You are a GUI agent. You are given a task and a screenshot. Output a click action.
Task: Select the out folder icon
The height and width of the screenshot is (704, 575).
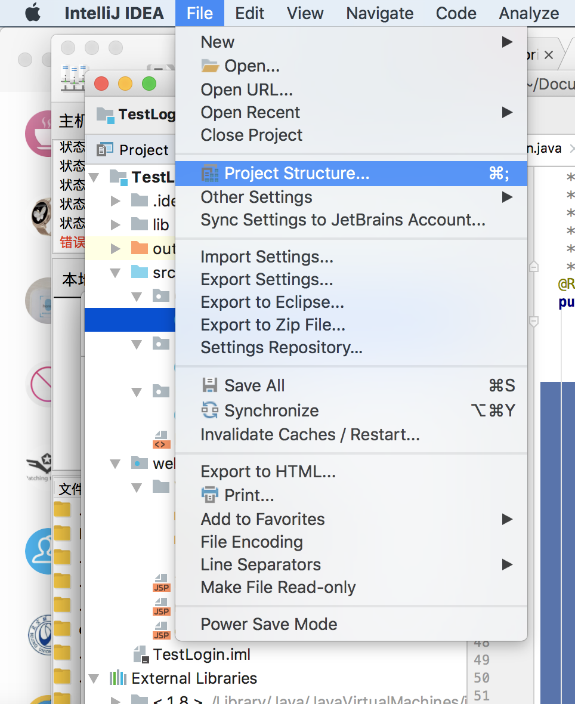[140, 248]
